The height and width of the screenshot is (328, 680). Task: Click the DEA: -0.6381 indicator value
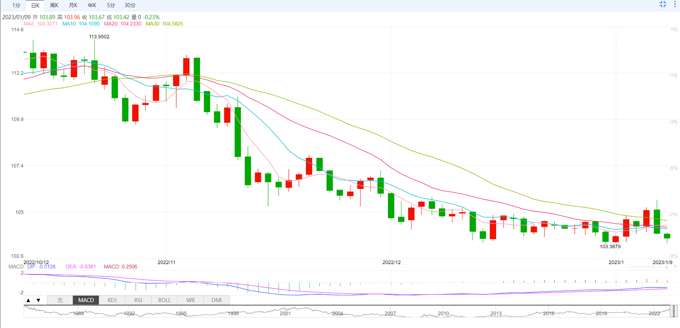(81, 267)
